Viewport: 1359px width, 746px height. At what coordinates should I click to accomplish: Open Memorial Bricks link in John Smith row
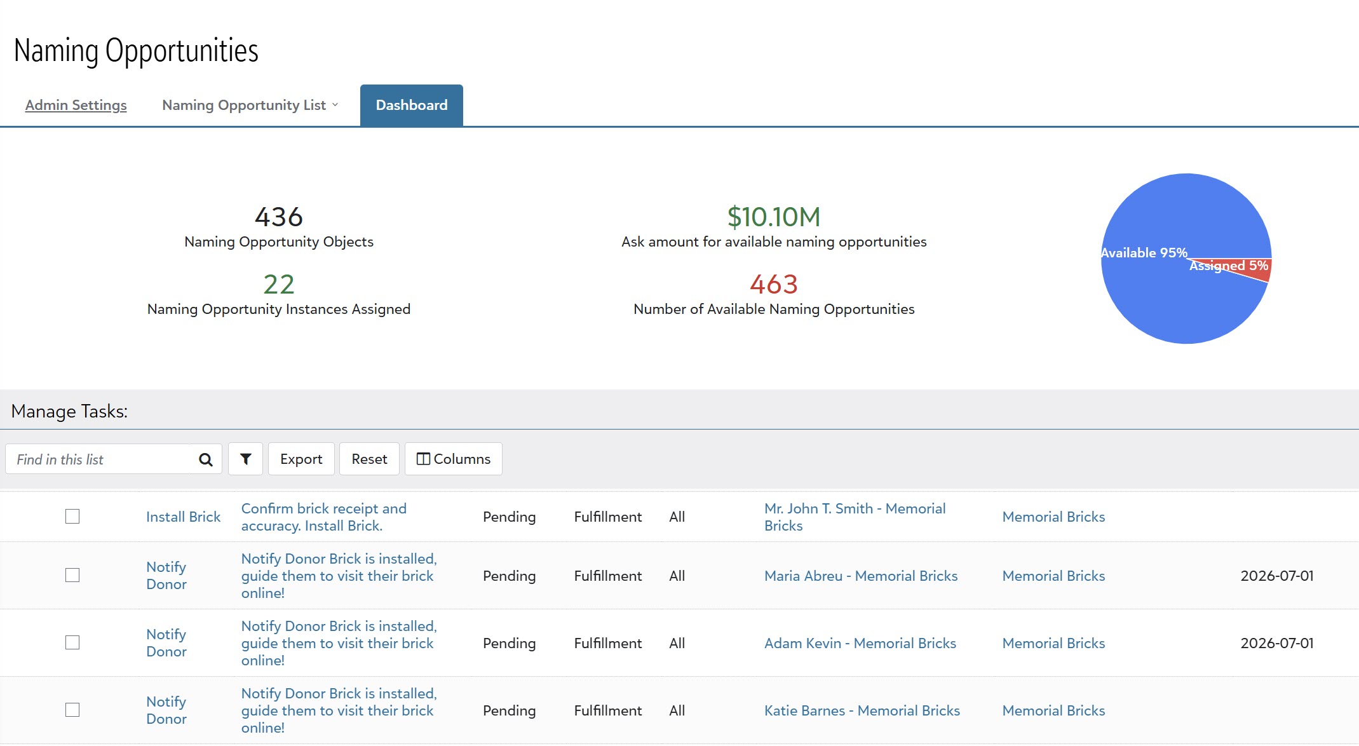[x=1053, y=517]
